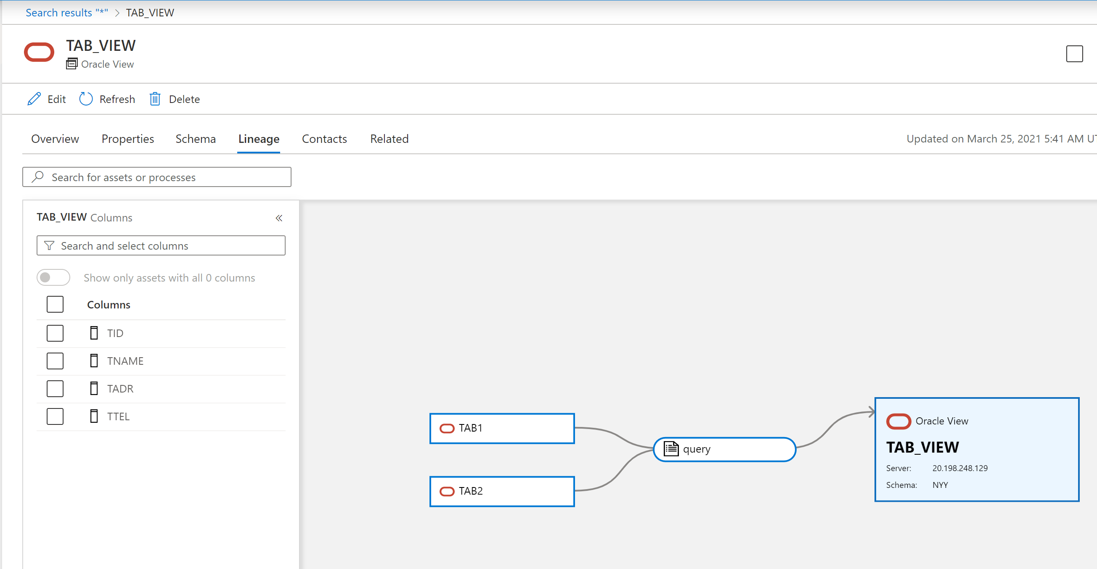Image resolution: width=1097 pixels, height=569 pixels.
Task: Click the collapse panel arrow button
Action: tap(278, 217)
